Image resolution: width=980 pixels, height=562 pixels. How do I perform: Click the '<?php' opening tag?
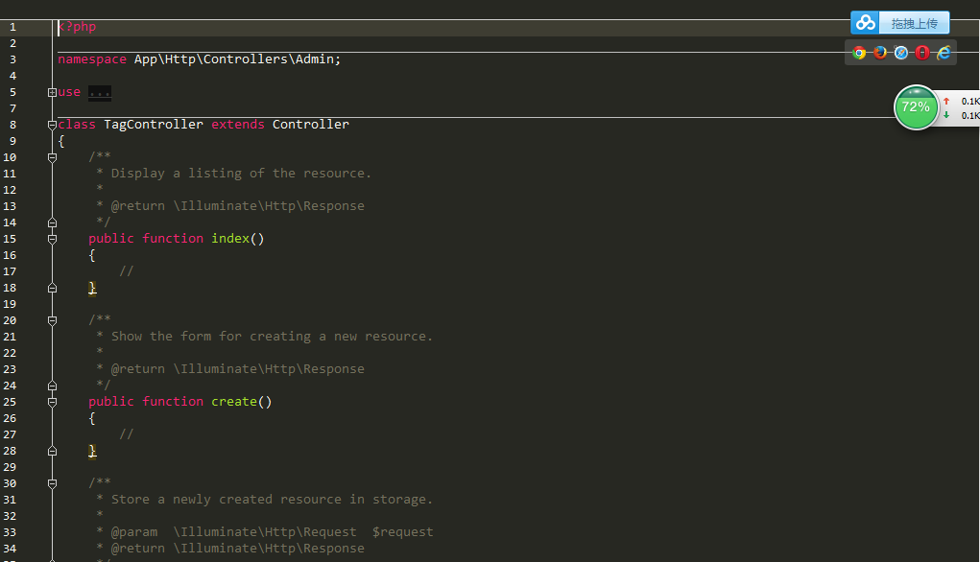77,27
